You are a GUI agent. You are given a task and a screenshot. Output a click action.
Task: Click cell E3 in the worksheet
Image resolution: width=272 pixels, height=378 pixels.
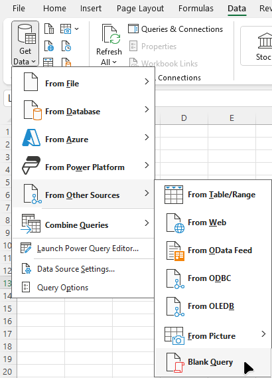click(x=232, y=157)
